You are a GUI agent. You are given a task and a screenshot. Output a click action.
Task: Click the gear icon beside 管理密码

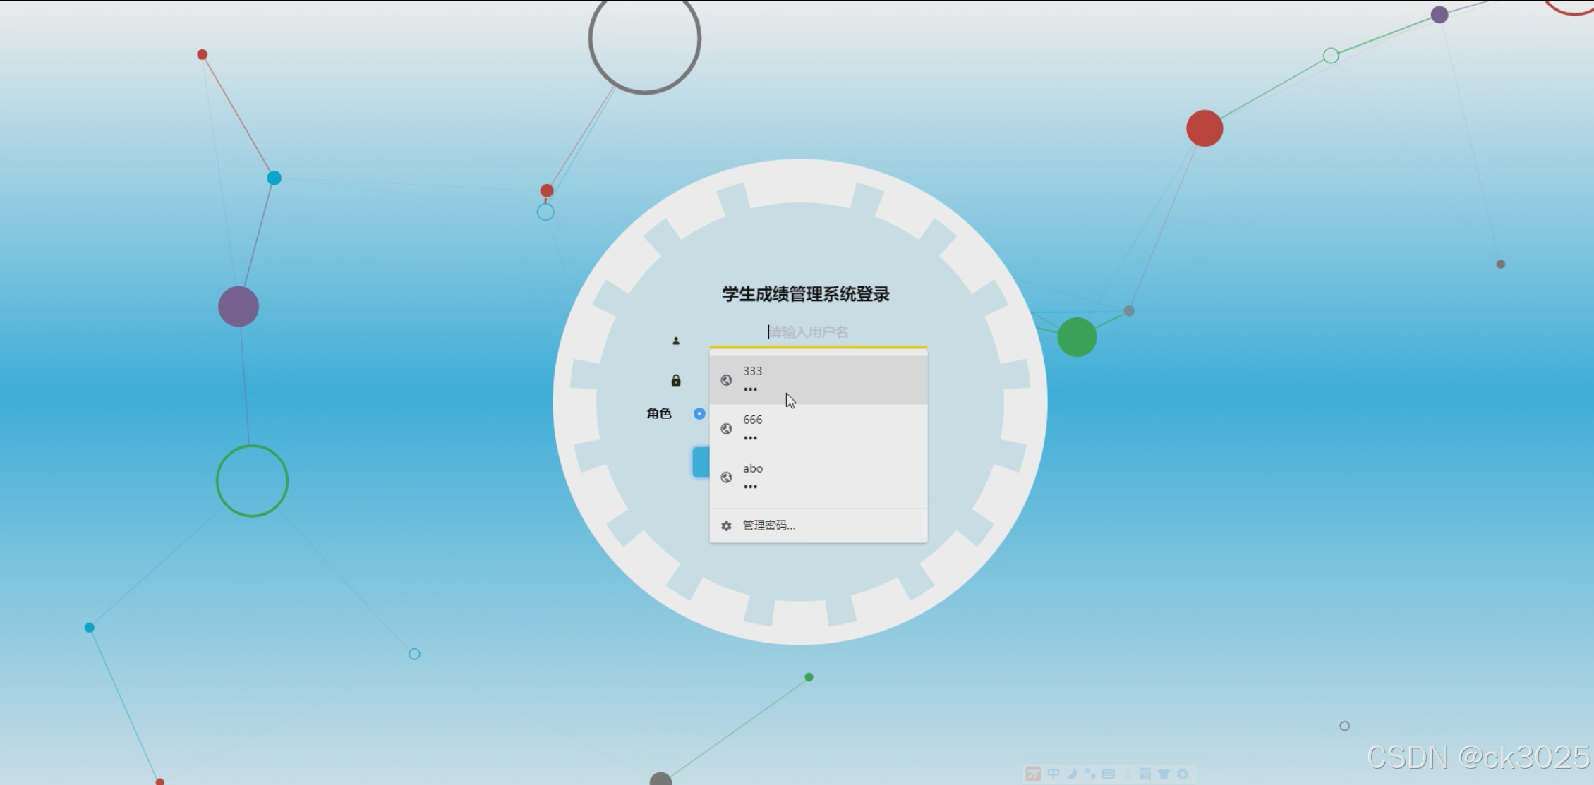pos(726,525)
